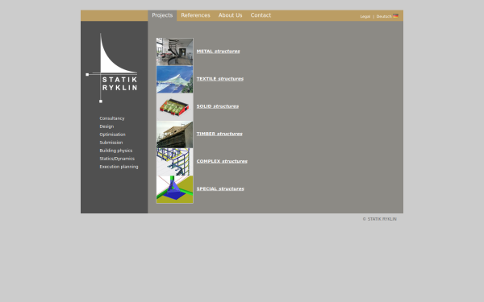Follow the SOLID structures link
The height and width of the screenshot is (302, 484).
(218, 106)
